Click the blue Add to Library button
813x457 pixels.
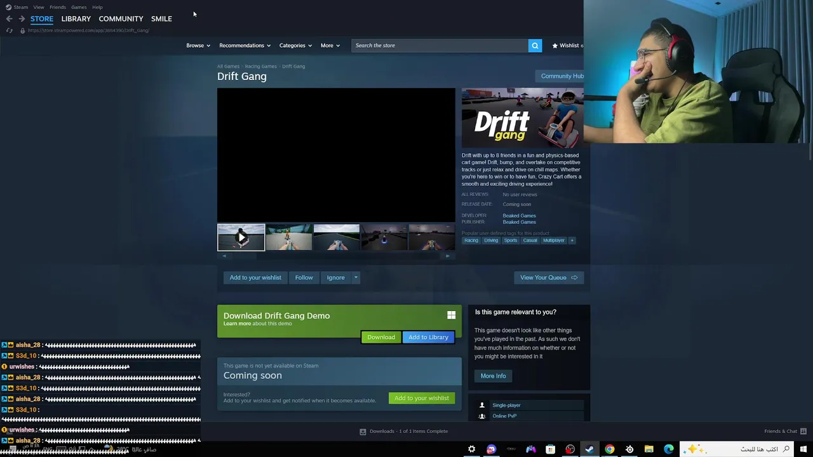point(428,337)
